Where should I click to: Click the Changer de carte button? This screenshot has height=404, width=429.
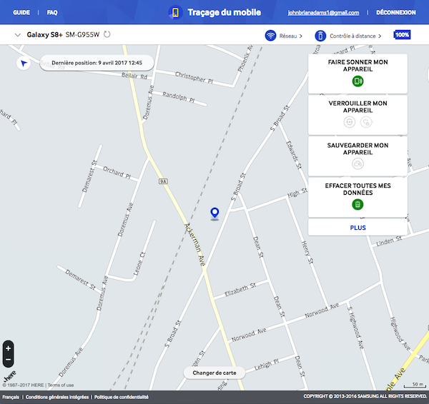214,373
